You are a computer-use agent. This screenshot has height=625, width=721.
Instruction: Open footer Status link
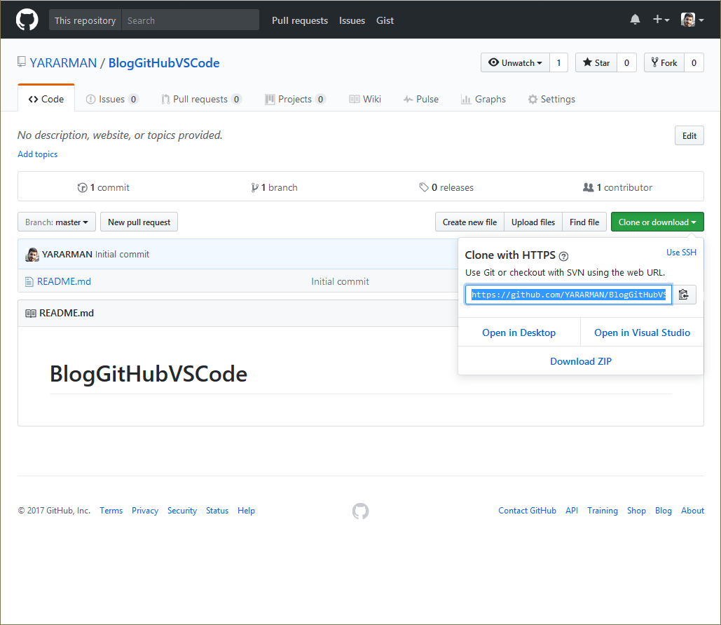[x=217, y=511]
